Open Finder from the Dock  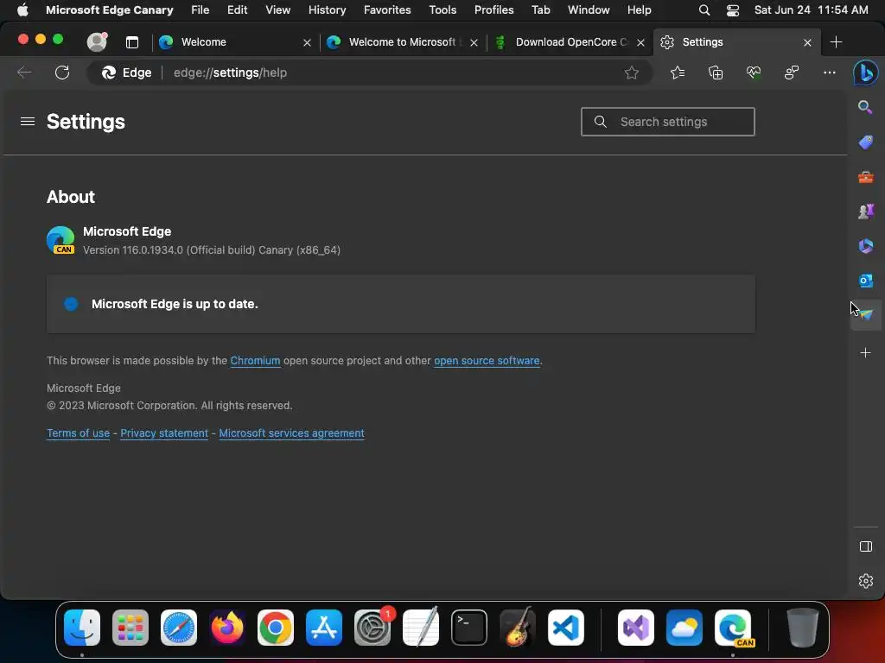click(82, 628)
